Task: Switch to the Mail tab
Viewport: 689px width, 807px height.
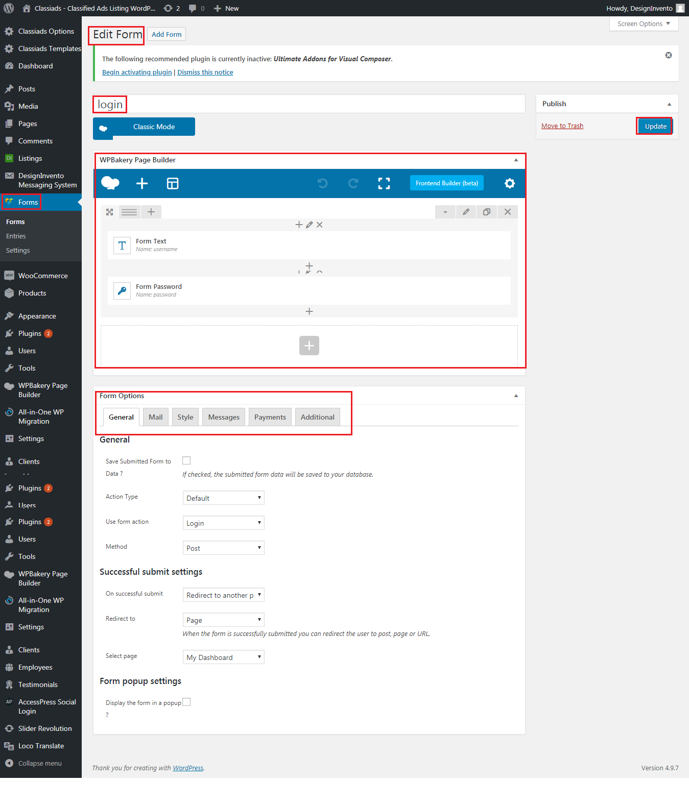Action: point(156,417)
